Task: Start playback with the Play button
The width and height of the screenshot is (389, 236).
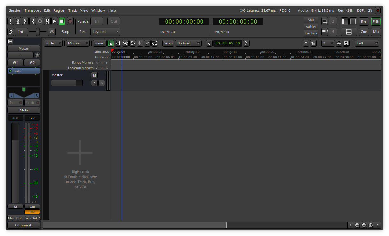Action: pyautogui.click(x=54, y=21)
